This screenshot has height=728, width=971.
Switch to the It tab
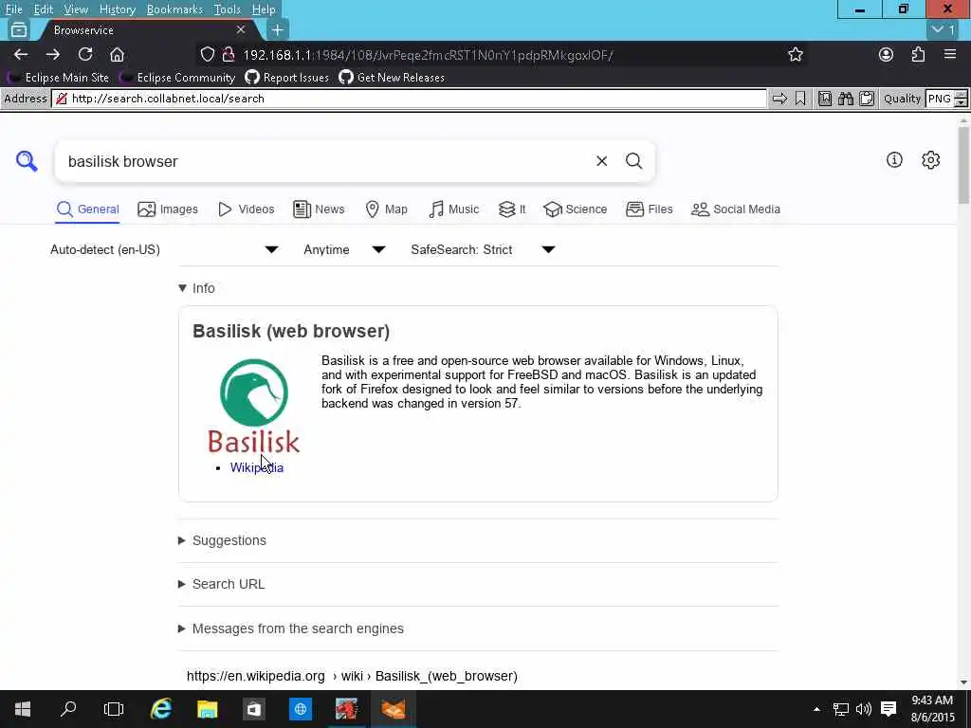tap(512, 209)
